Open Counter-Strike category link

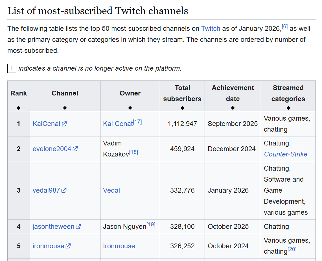coord(285,154)
